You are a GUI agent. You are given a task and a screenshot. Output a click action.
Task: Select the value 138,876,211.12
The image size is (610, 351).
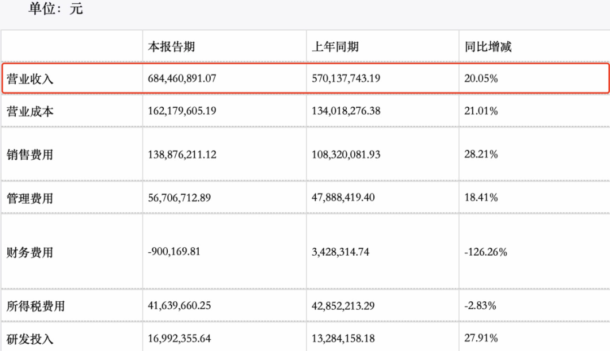click(x=182, y=154)
